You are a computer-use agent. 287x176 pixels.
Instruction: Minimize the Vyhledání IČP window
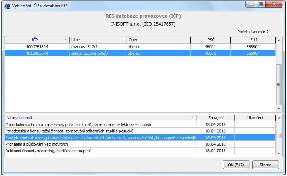[x=251, y=4]
